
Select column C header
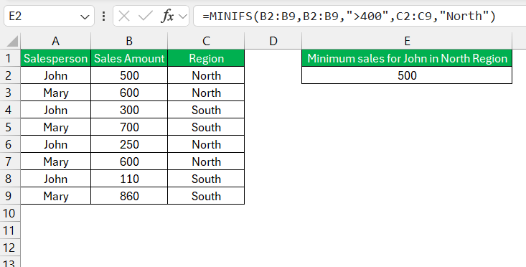pyautogui.click(x=206, y=41)
